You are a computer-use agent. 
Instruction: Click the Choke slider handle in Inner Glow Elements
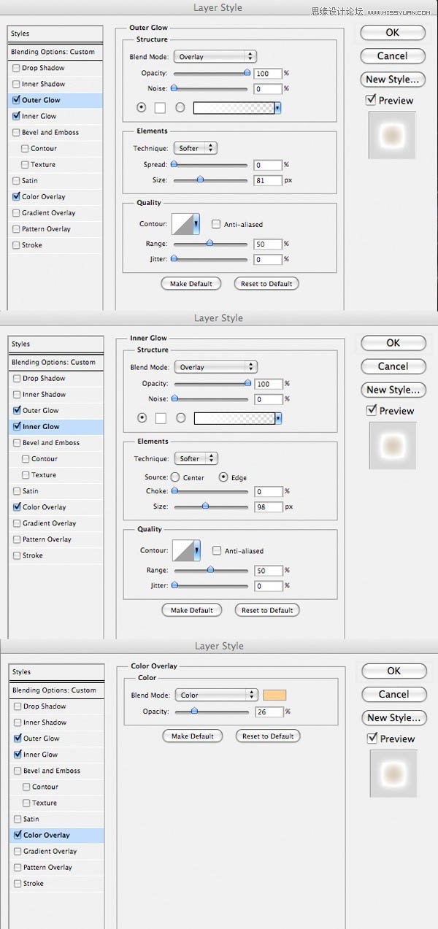click(174, 490)
